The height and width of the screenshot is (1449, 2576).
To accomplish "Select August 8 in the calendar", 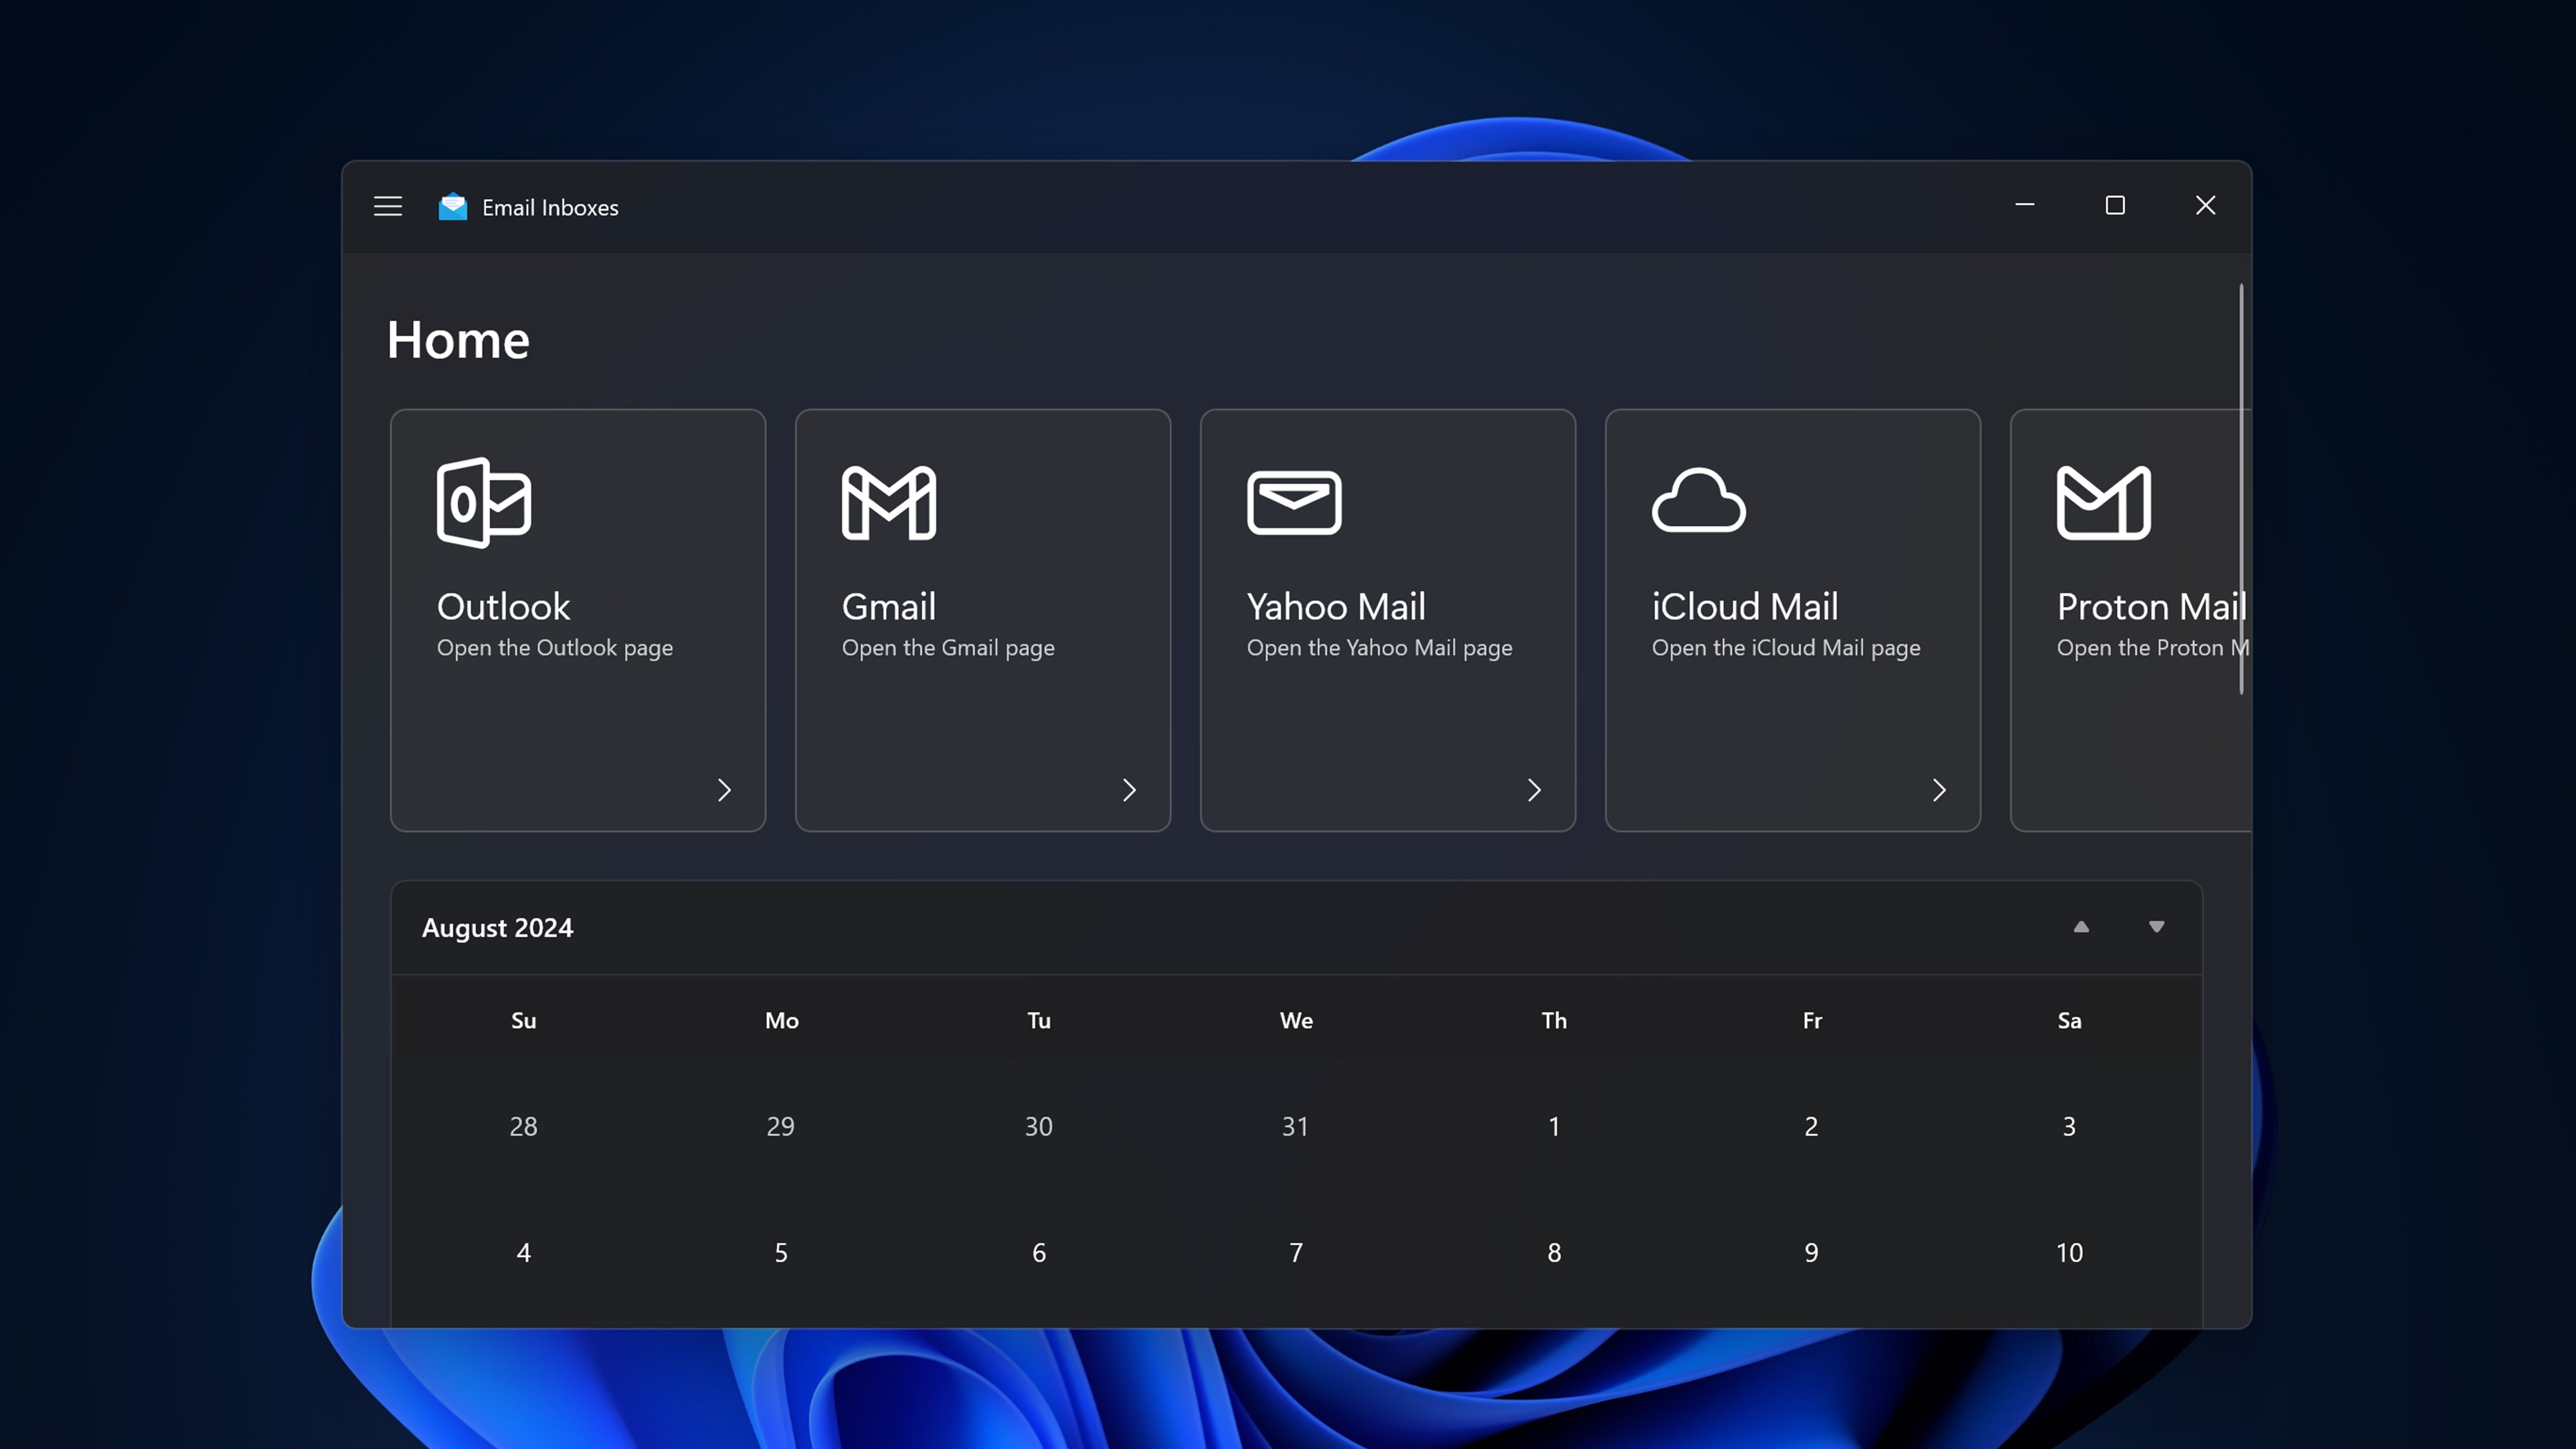I will coord(1554,1252).
